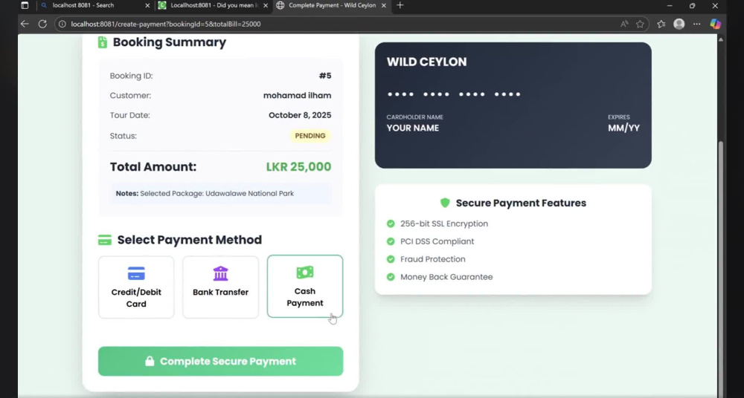
Task: Close the localhost 8081 - Search tab
Action: (147, 6)
